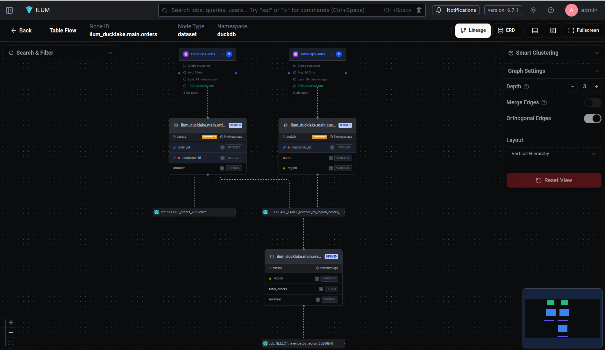This screenshot has width=605, height=350.
Task: Expand the Smart Clustering section
Action: (x=597, y=53)
